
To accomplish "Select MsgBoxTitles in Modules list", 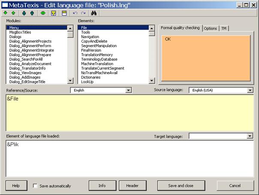I will tap(37, 32).
